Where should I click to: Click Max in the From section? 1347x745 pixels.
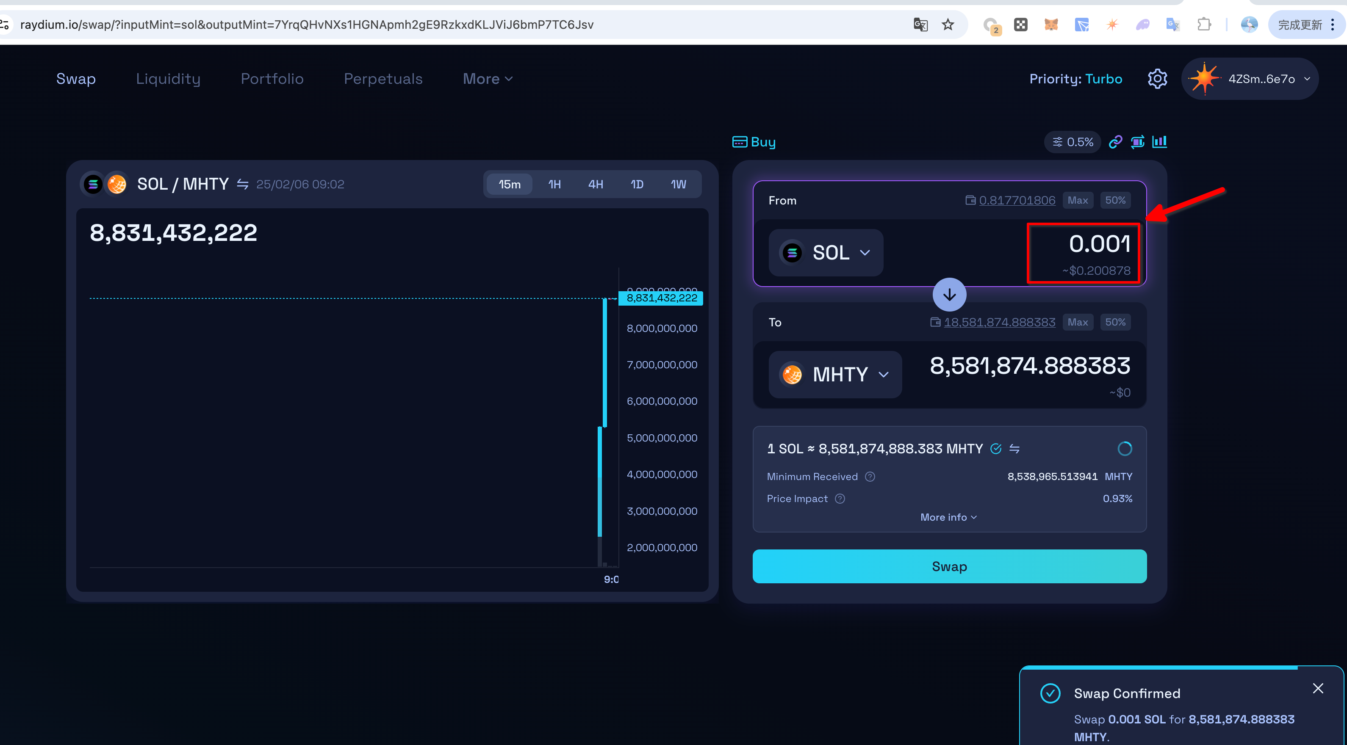[x=1077, y=200]
